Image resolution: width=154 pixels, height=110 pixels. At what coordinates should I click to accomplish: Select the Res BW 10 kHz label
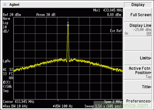(x=15, y=106)
